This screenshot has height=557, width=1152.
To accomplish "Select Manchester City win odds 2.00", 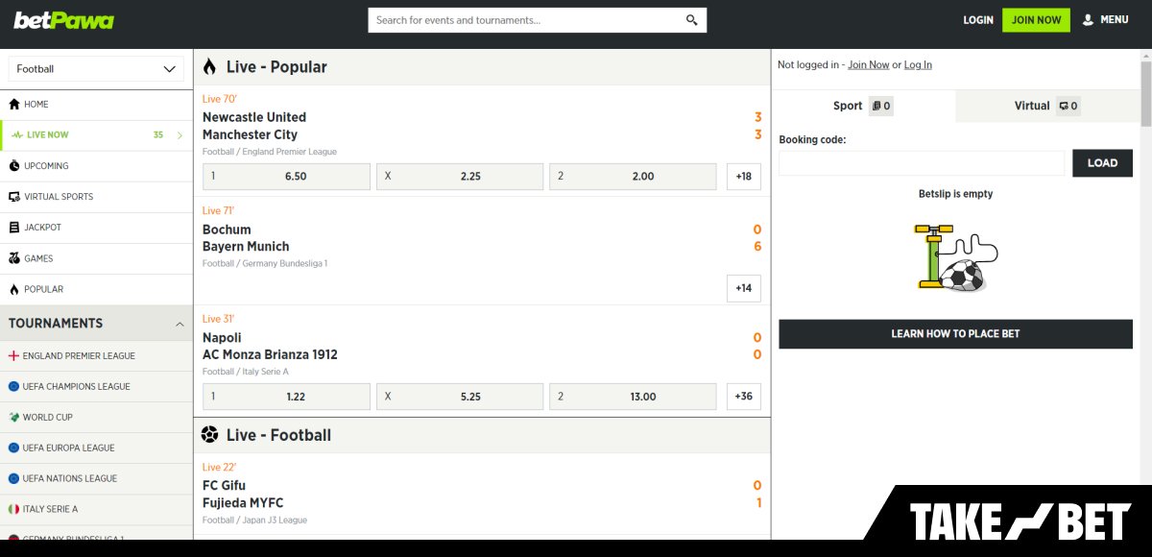I will pos(633,177).
